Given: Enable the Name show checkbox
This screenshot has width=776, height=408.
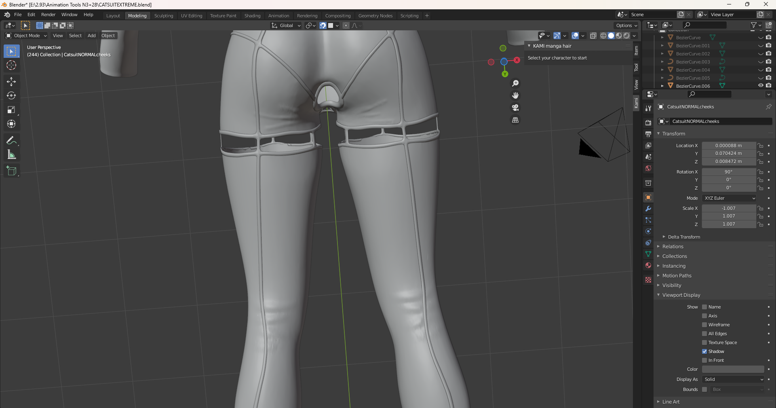Looking at the screenshot, I should (x=704, y=307).
